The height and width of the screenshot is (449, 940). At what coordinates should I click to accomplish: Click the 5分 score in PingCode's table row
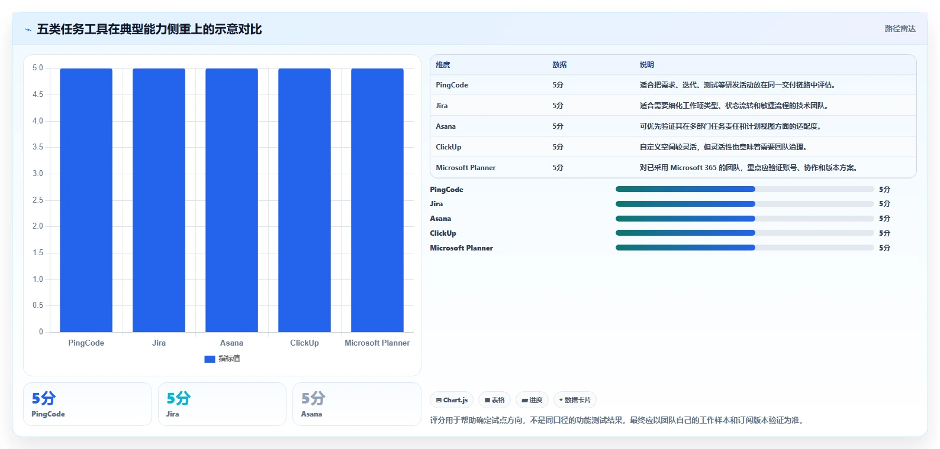558,85
